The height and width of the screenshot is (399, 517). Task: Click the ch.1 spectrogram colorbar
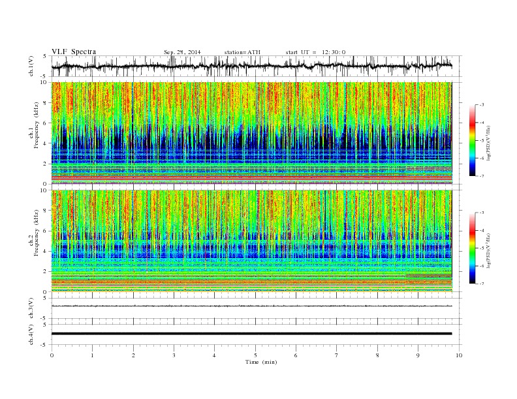point(472,141)
